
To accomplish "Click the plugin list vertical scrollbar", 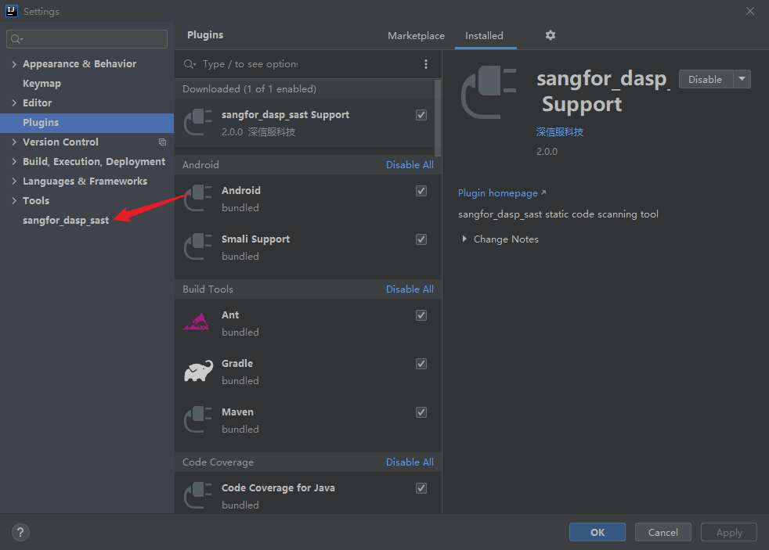I will (438, 117).
